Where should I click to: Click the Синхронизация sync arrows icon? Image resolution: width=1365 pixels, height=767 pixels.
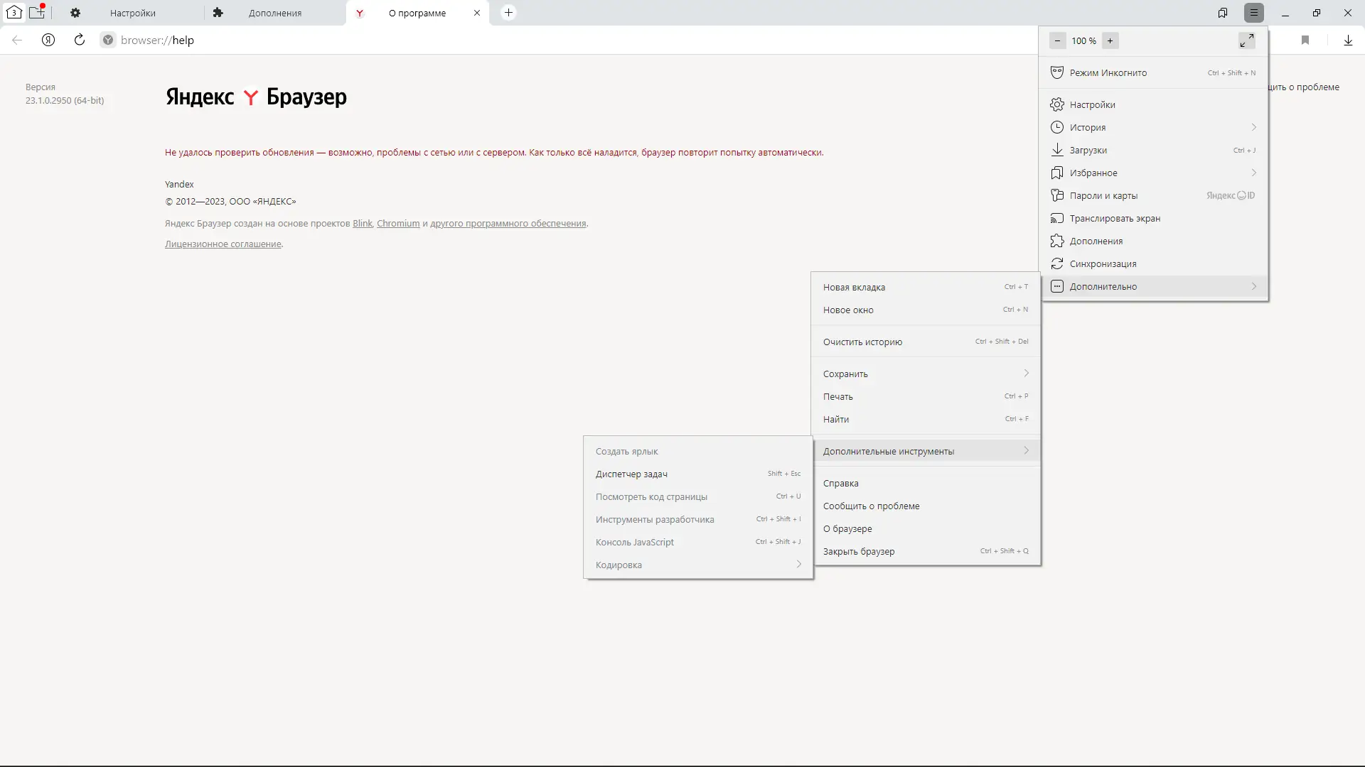pos(1057,263)
